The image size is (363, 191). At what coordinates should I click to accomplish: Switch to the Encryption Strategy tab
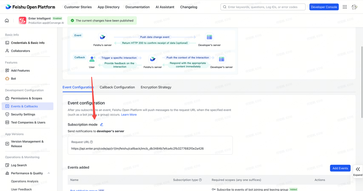[x=156, y=87]
